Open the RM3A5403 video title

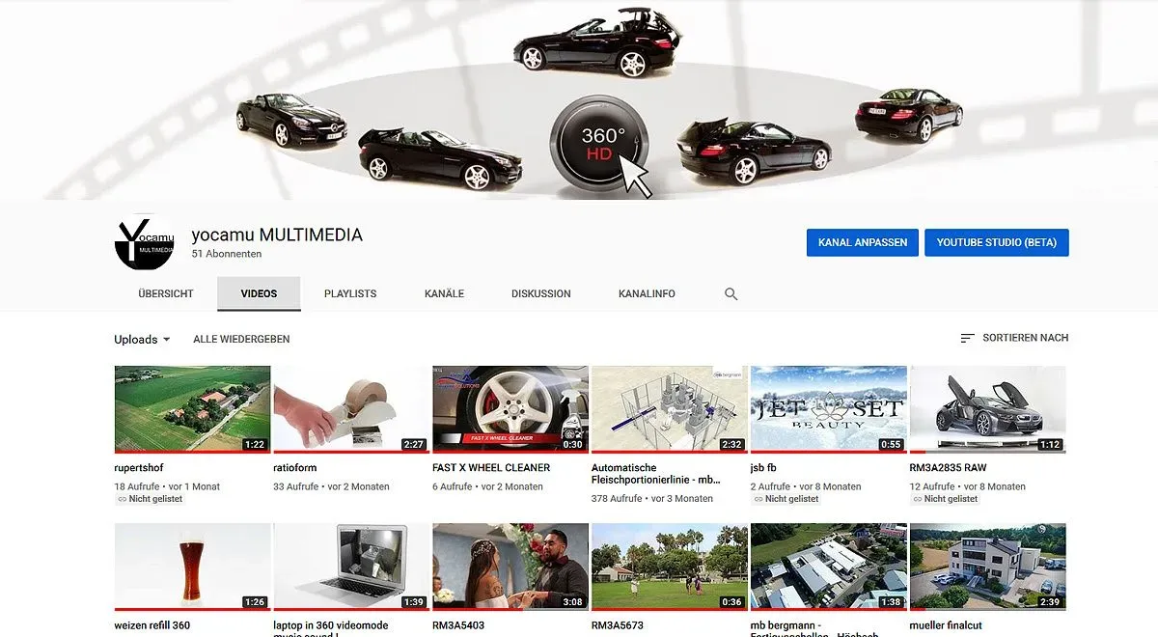457,625
